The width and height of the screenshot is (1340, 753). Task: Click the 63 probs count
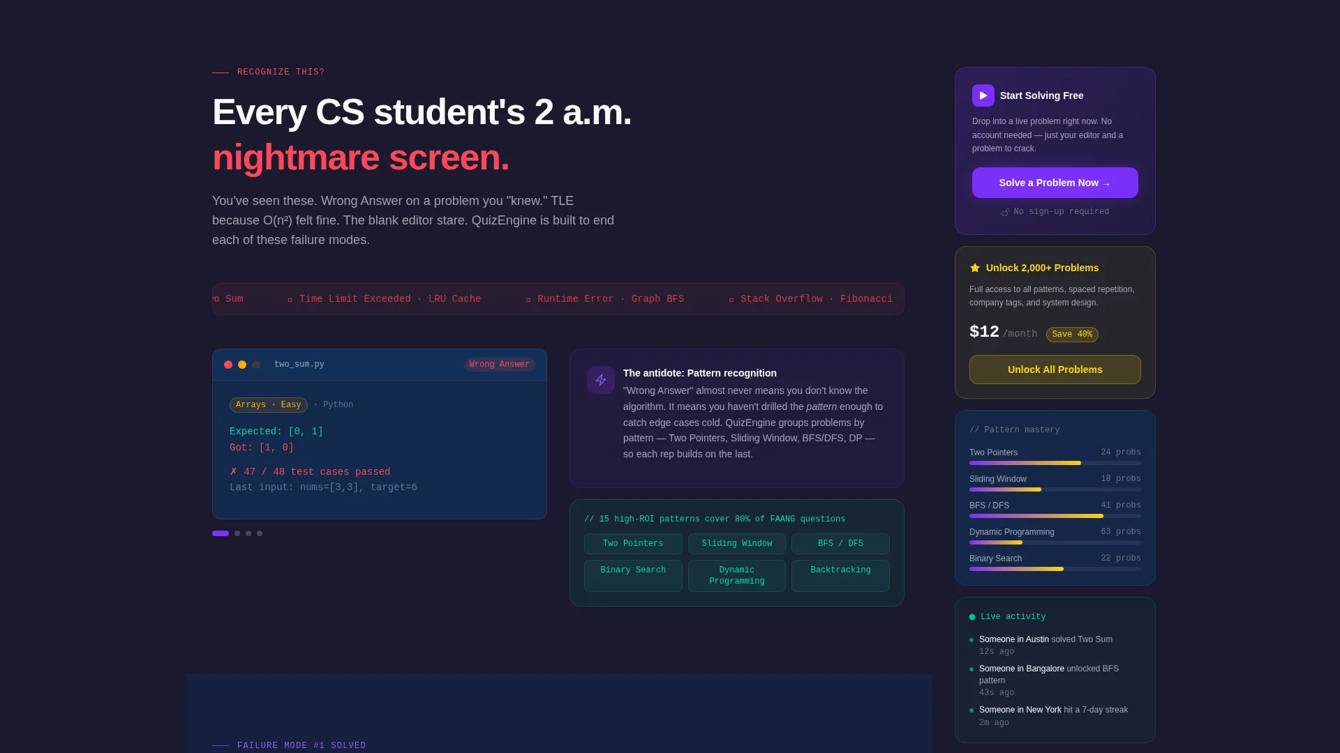tap(1121, 532)
